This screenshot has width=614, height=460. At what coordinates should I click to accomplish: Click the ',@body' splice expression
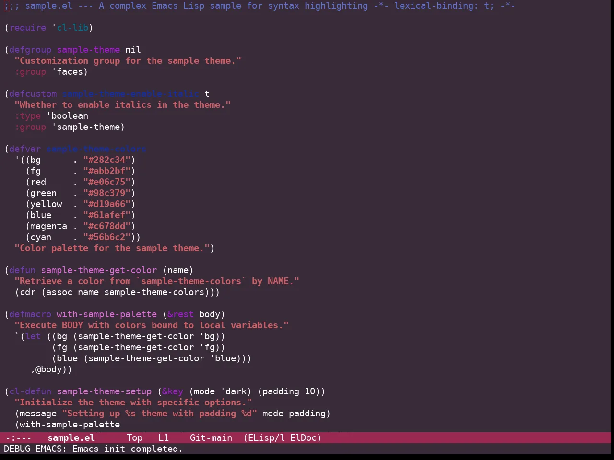point(48,369)
